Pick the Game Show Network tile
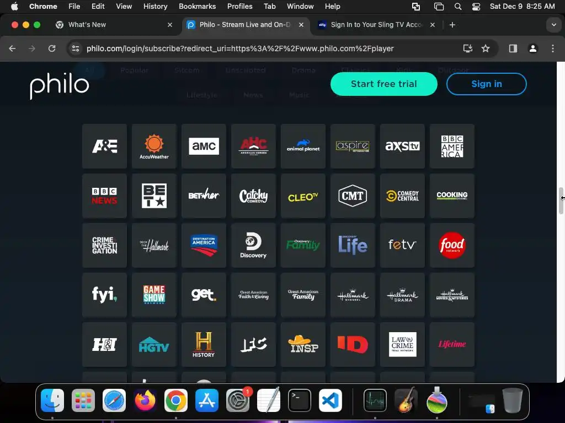Image resolution: width=565 pixels, height=423 pixels. click(x=154, y=295)
